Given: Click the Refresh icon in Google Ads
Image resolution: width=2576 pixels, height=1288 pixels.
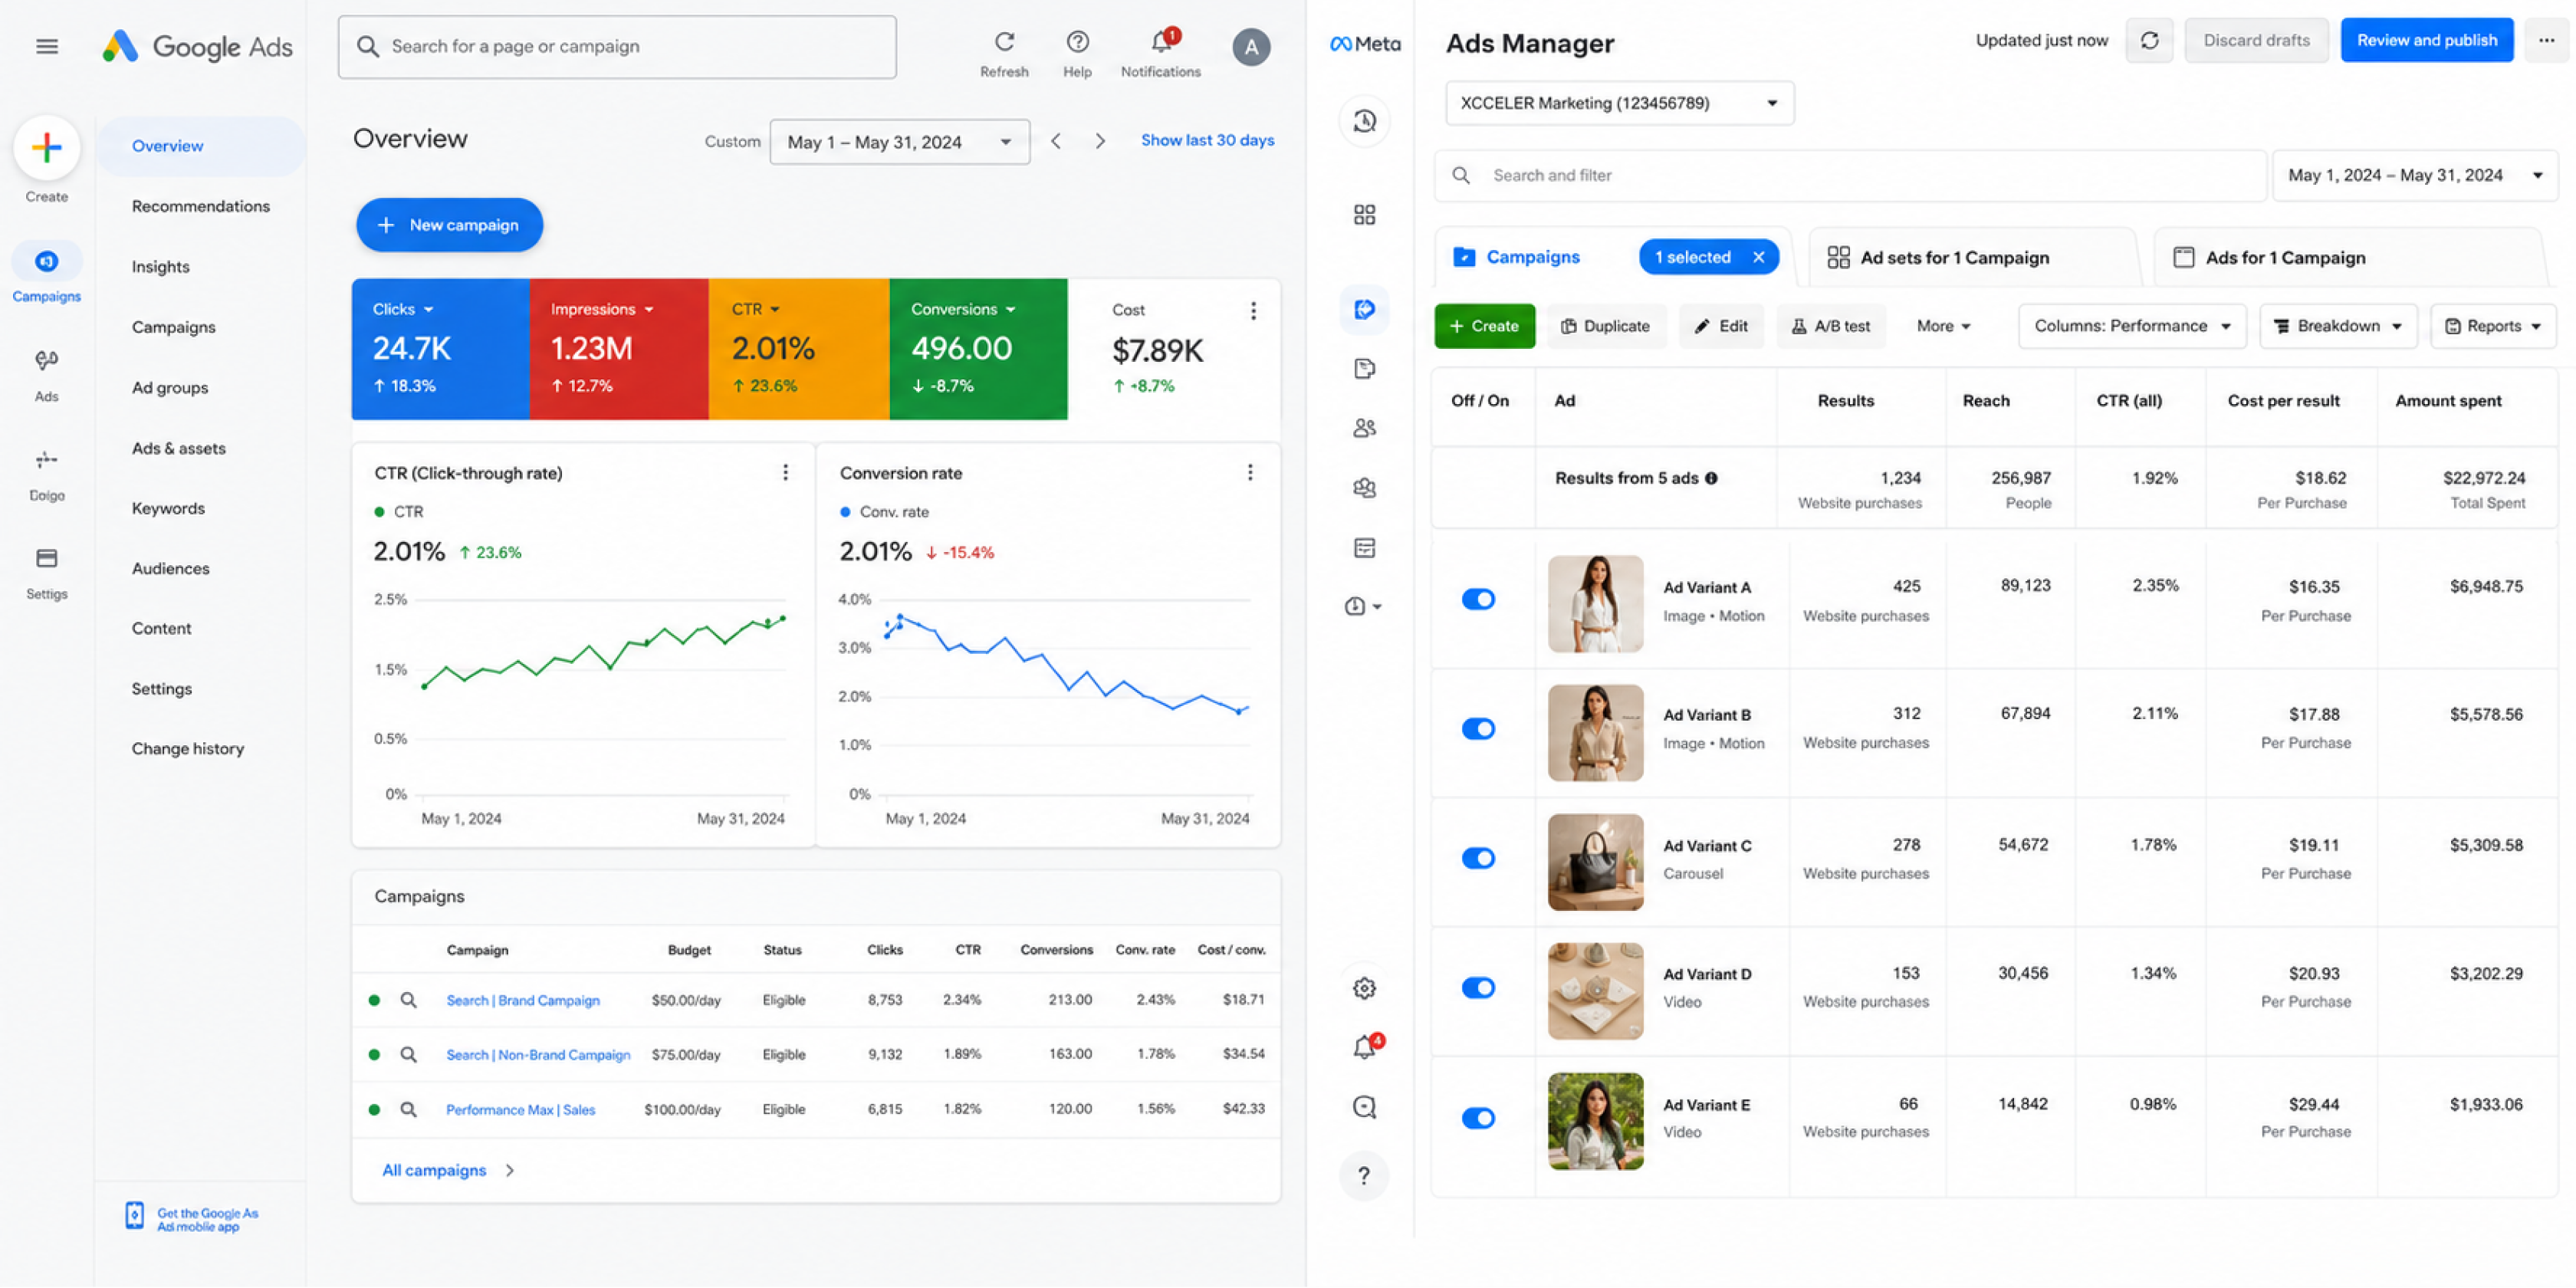Looking at the screenshot, I should pyautogui.click(x=1004, y=42).
